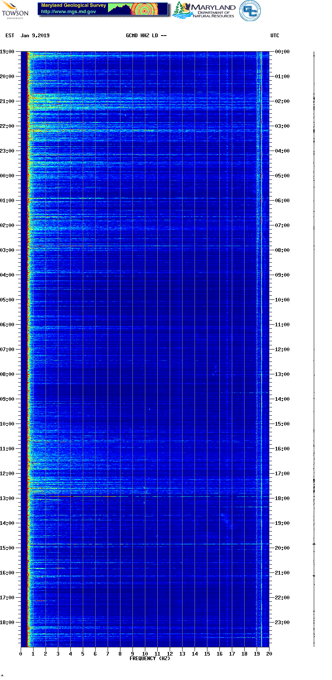
Task: Click the Garrett College circular seal logo
Action: tap(250, 11)
